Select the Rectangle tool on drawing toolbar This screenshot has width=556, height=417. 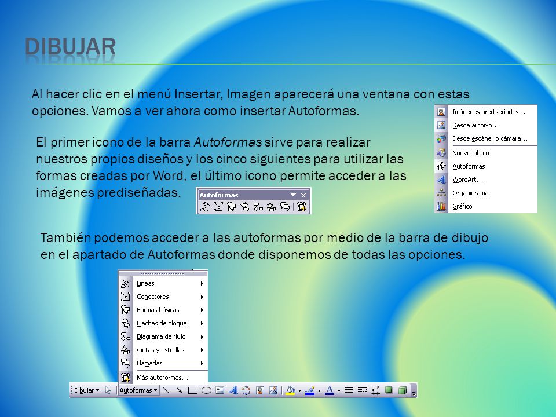(x=193, y=390)
